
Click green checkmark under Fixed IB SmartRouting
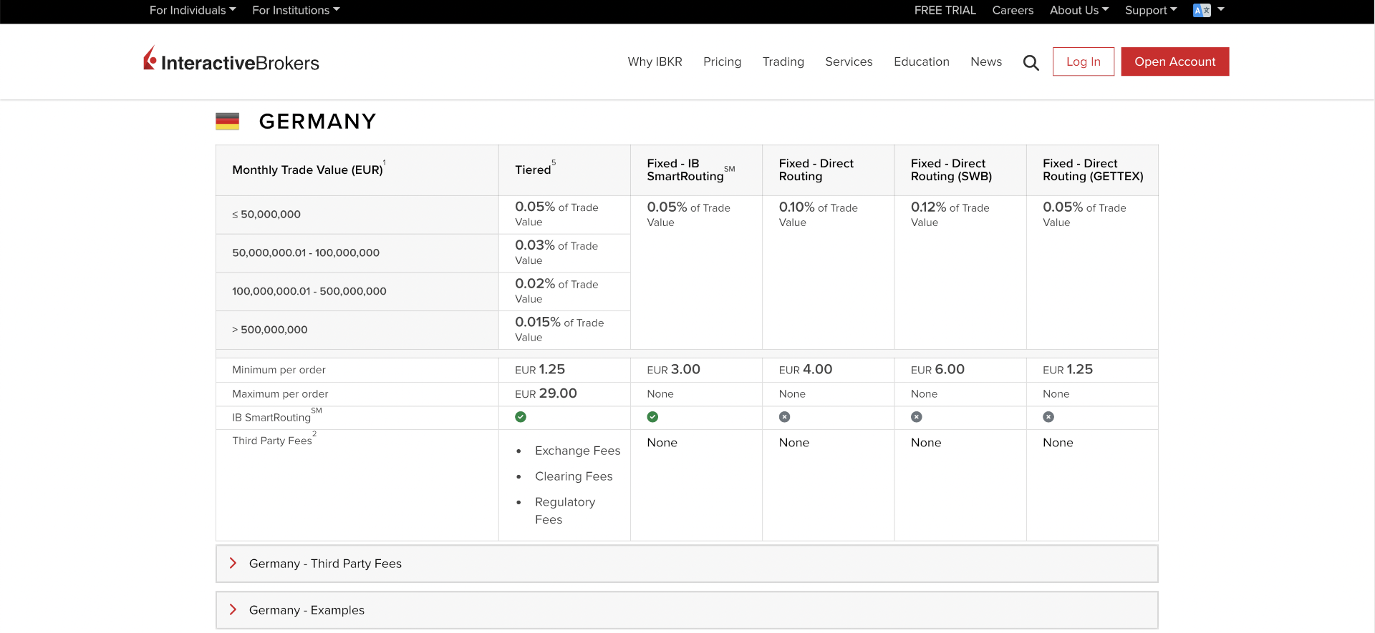point(652,417)
